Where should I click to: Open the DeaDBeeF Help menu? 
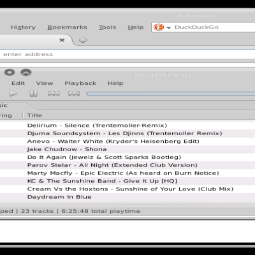[x=115, y=83]
